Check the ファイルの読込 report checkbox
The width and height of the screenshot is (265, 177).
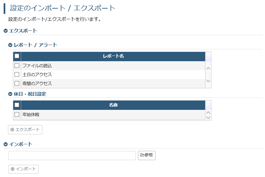click(17, 66)
